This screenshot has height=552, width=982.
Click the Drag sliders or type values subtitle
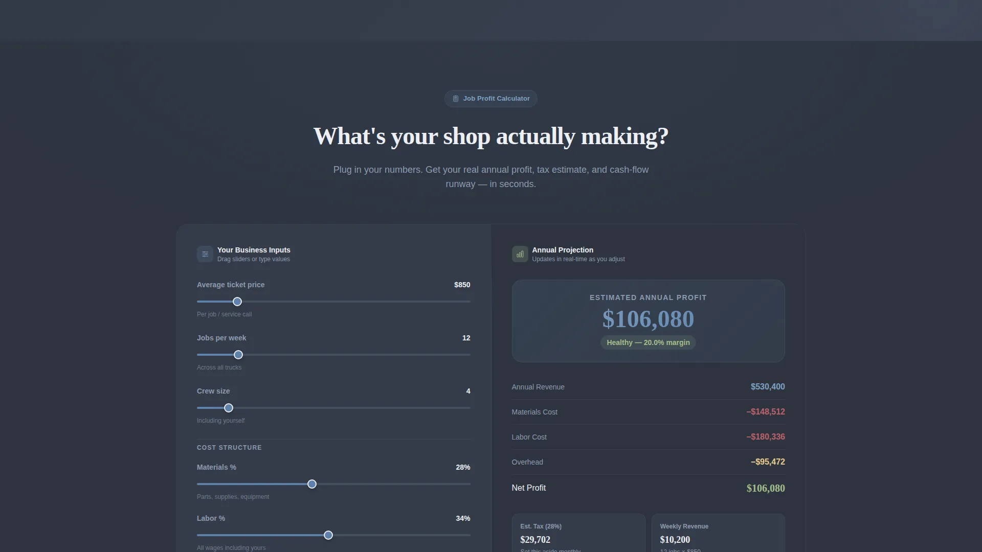(254, 259)
